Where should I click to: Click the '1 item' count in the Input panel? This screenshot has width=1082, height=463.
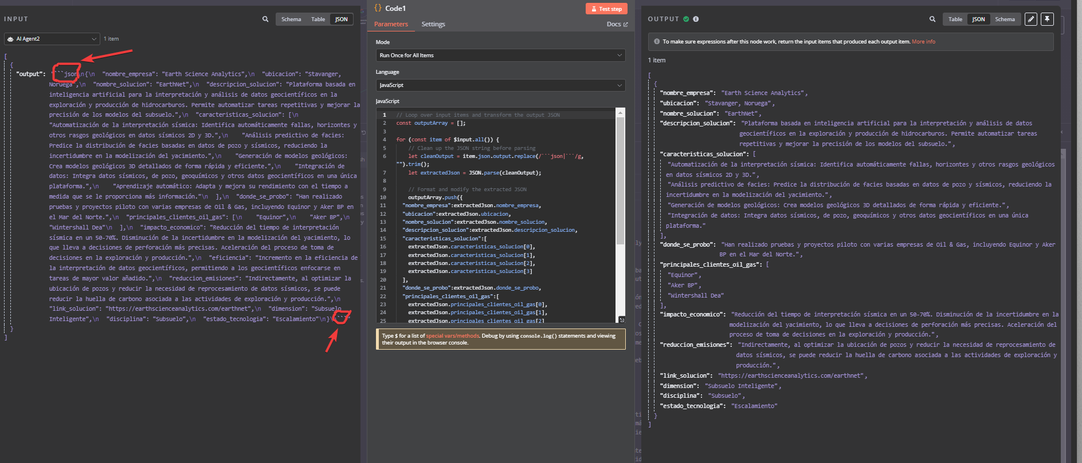111,39
